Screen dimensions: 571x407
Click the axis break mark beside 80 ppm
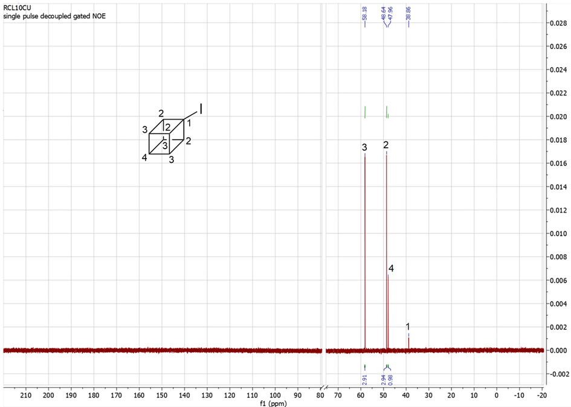pyautogui.click(x=323, y=388)
